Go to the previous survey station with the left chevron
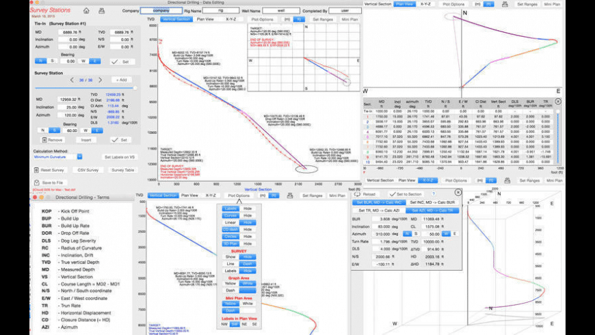 [72, 80]
